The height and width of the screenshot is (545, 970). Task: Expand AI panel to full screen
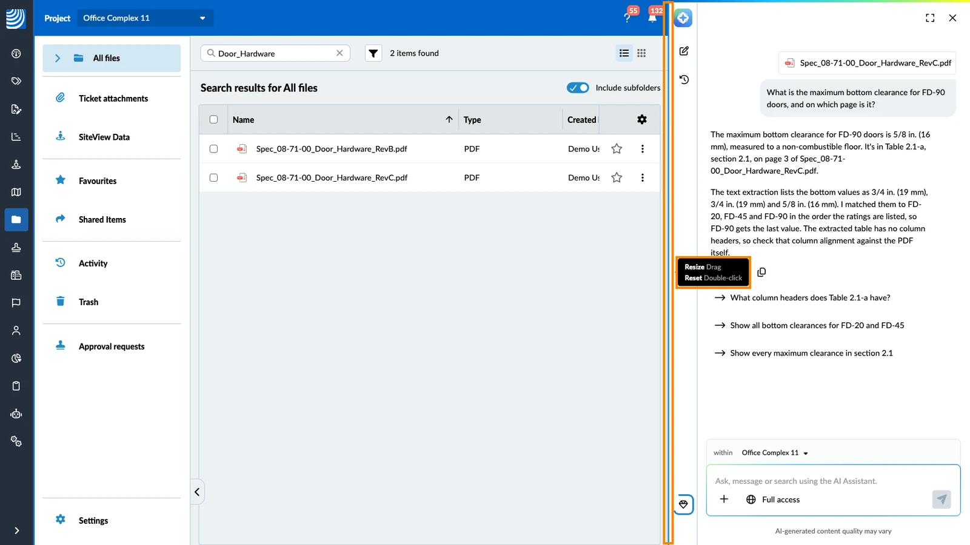930,18
